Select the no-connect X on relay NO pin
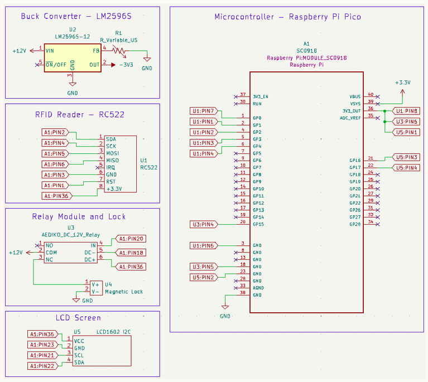 tap(37, 245)
